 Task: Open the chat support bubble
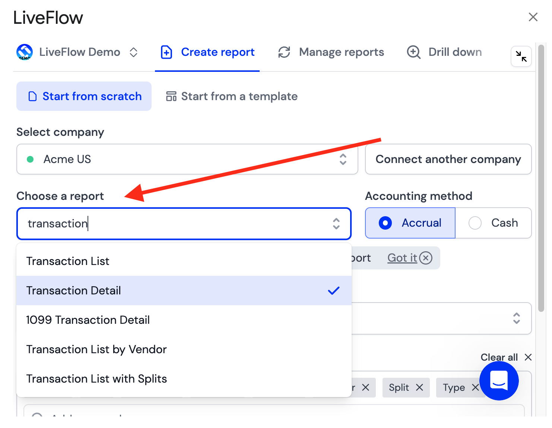click(x=499, y=380)
